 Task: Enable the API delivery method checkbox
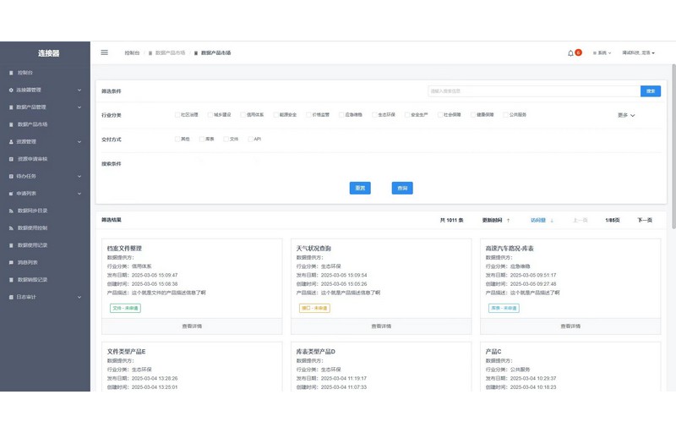pyautogui.click(x=249, y=139)
